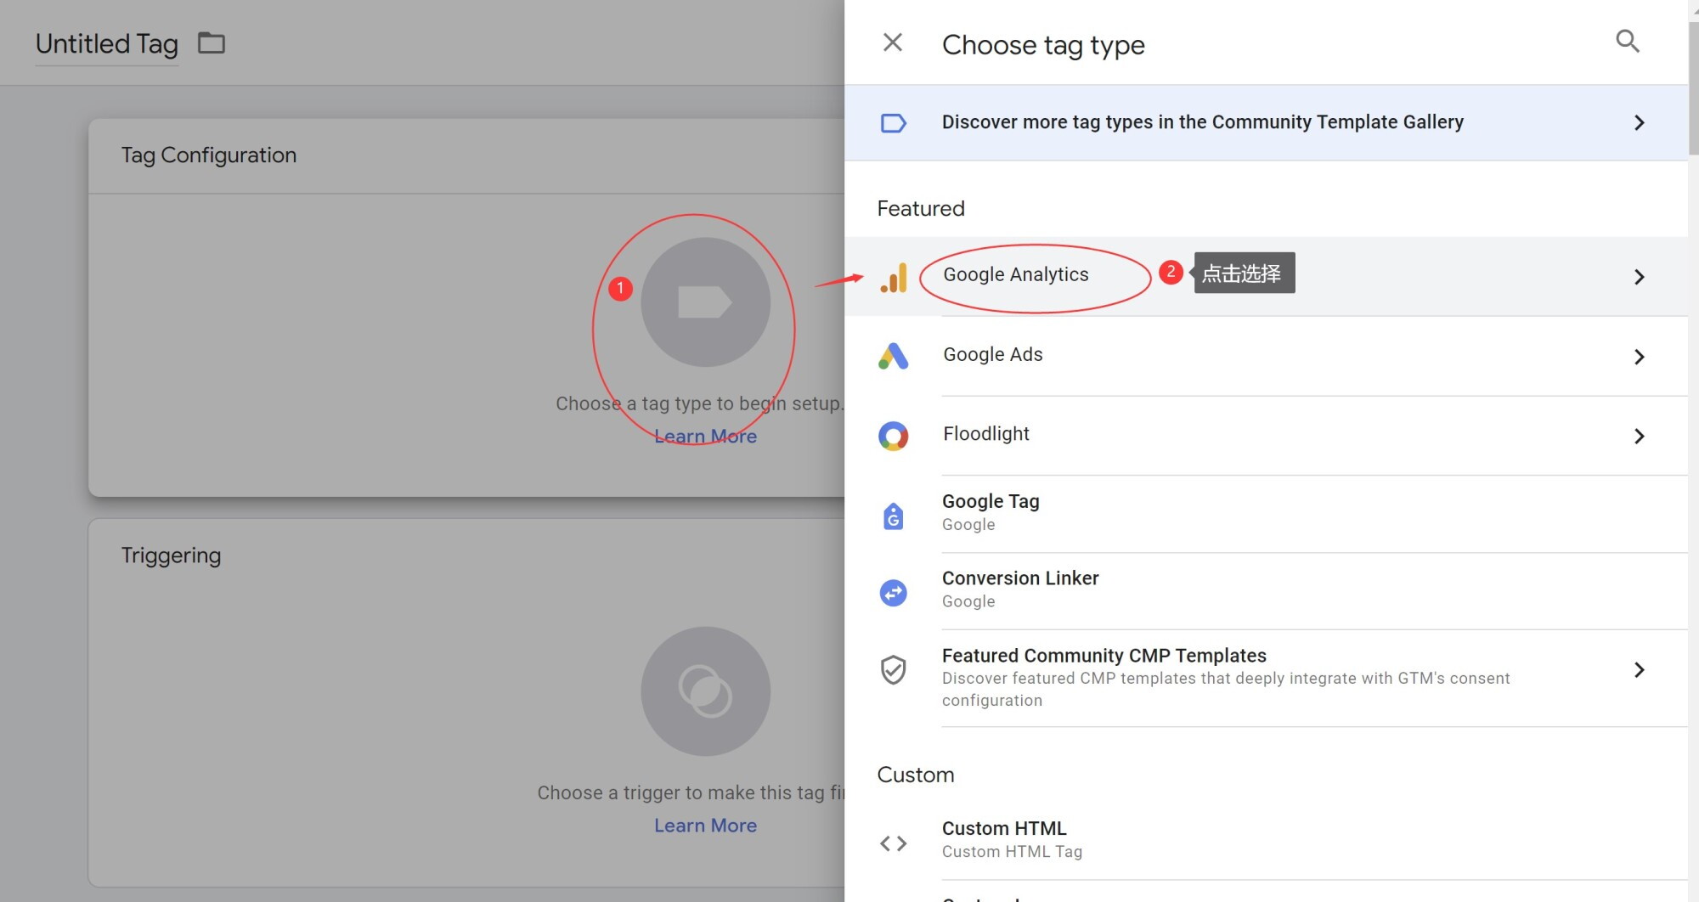Open search in Choose tag type panel
Screen dimensions: 1699x902
1627,41
